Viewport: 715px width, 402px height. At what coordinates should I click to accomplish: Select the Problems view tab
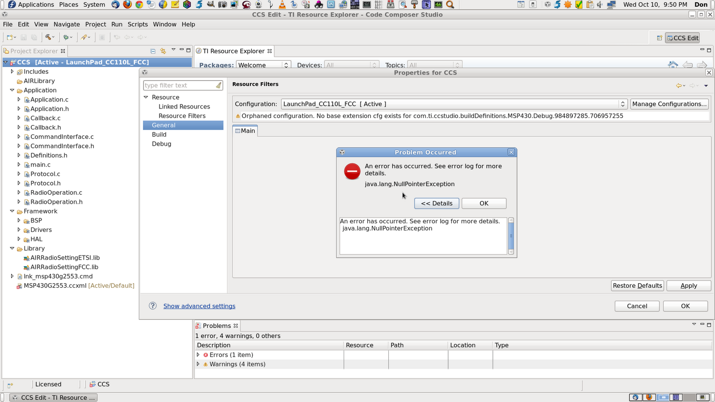coord(217,326)
